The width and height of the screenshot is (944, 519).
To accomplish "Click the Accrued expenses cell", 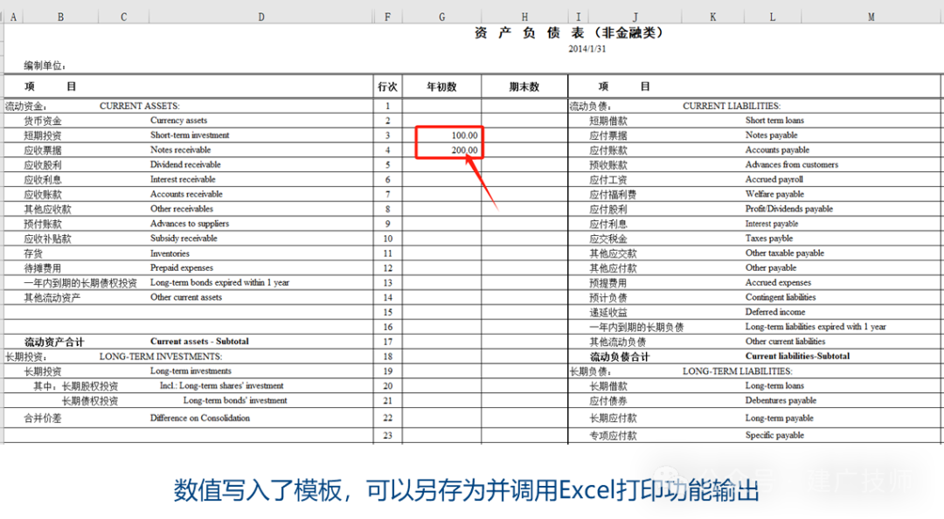I will coord(778,282).
